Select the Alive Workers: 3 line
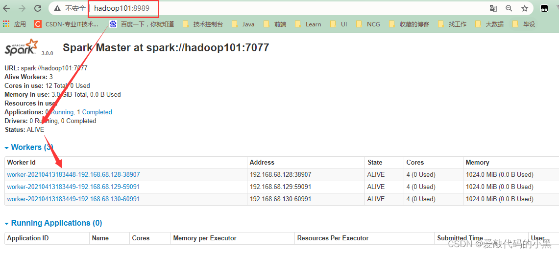 28,77
